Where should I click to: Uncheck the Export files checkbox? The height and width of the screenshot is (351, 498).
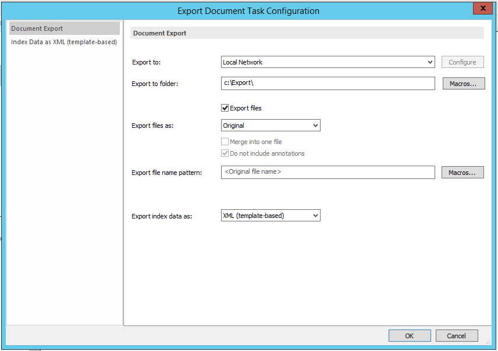tap(225, 108)
